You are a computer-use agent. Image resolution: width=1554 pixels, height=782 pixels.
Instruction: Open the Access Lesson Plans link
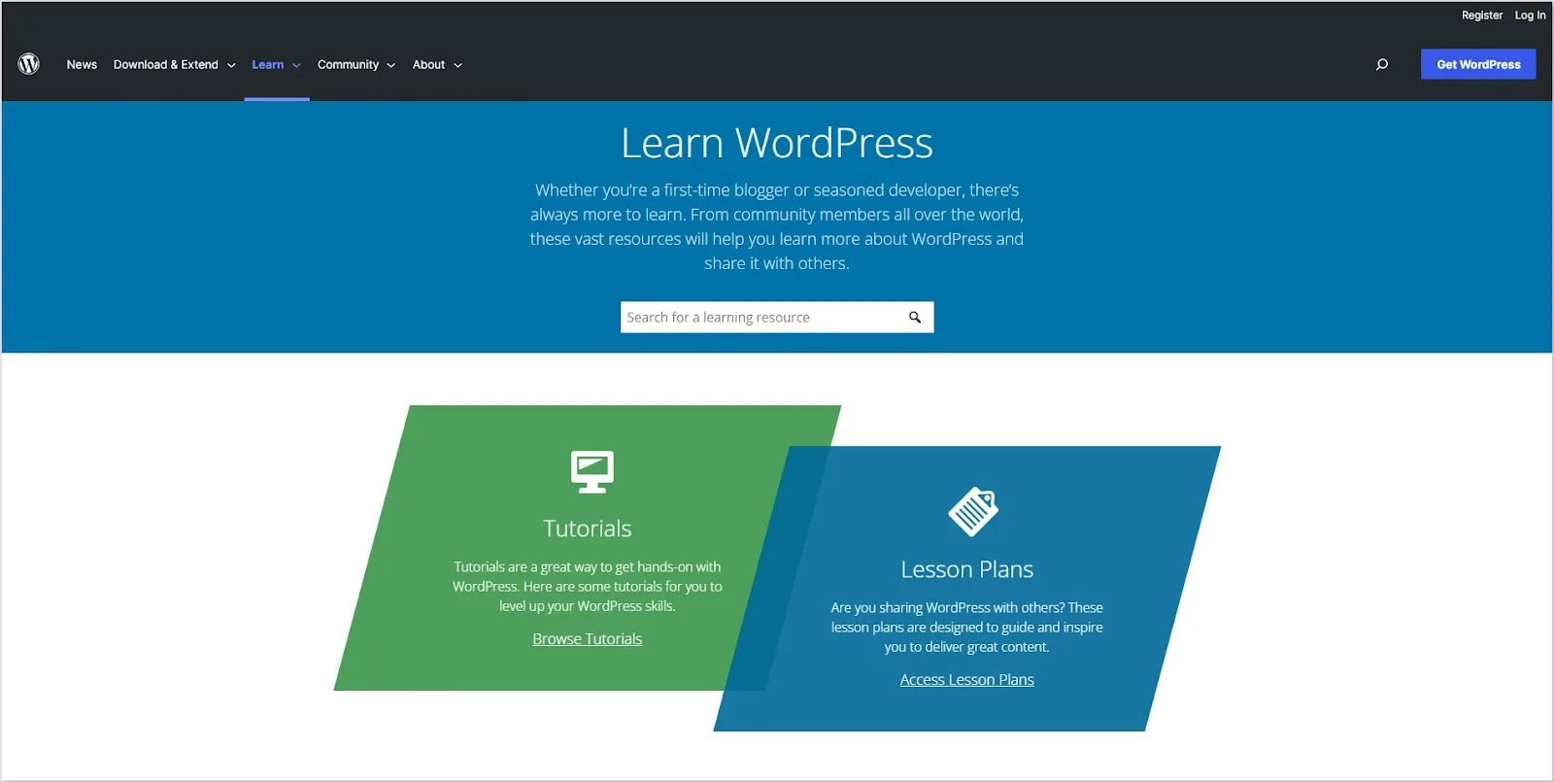pos(967,680)
